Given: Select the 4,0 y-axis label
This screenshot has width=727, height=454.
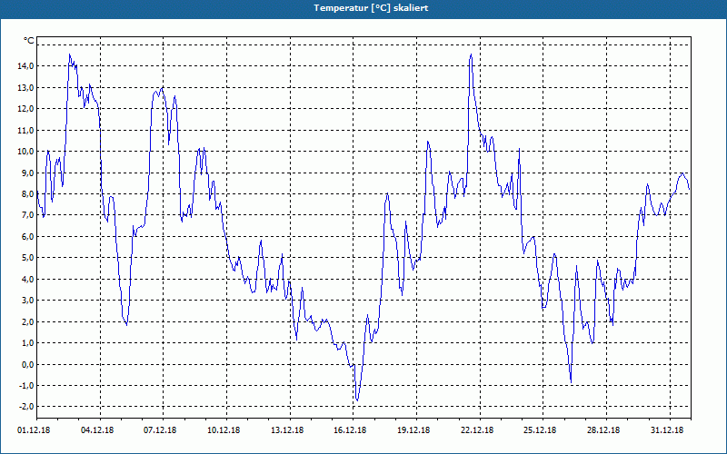Looking at the screenshot, I should click(27, 279).
